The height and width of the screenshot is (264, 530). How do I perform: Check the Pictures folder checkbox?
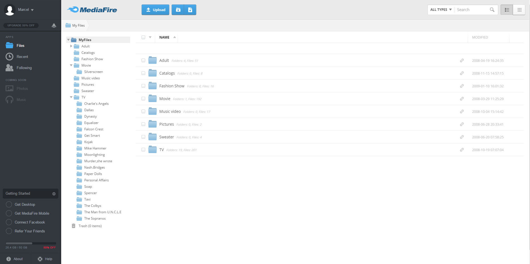point(143,124)
